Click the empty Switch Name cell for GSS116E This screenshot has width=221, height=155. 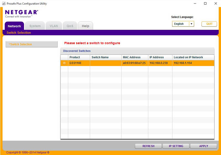click(106, 63)
